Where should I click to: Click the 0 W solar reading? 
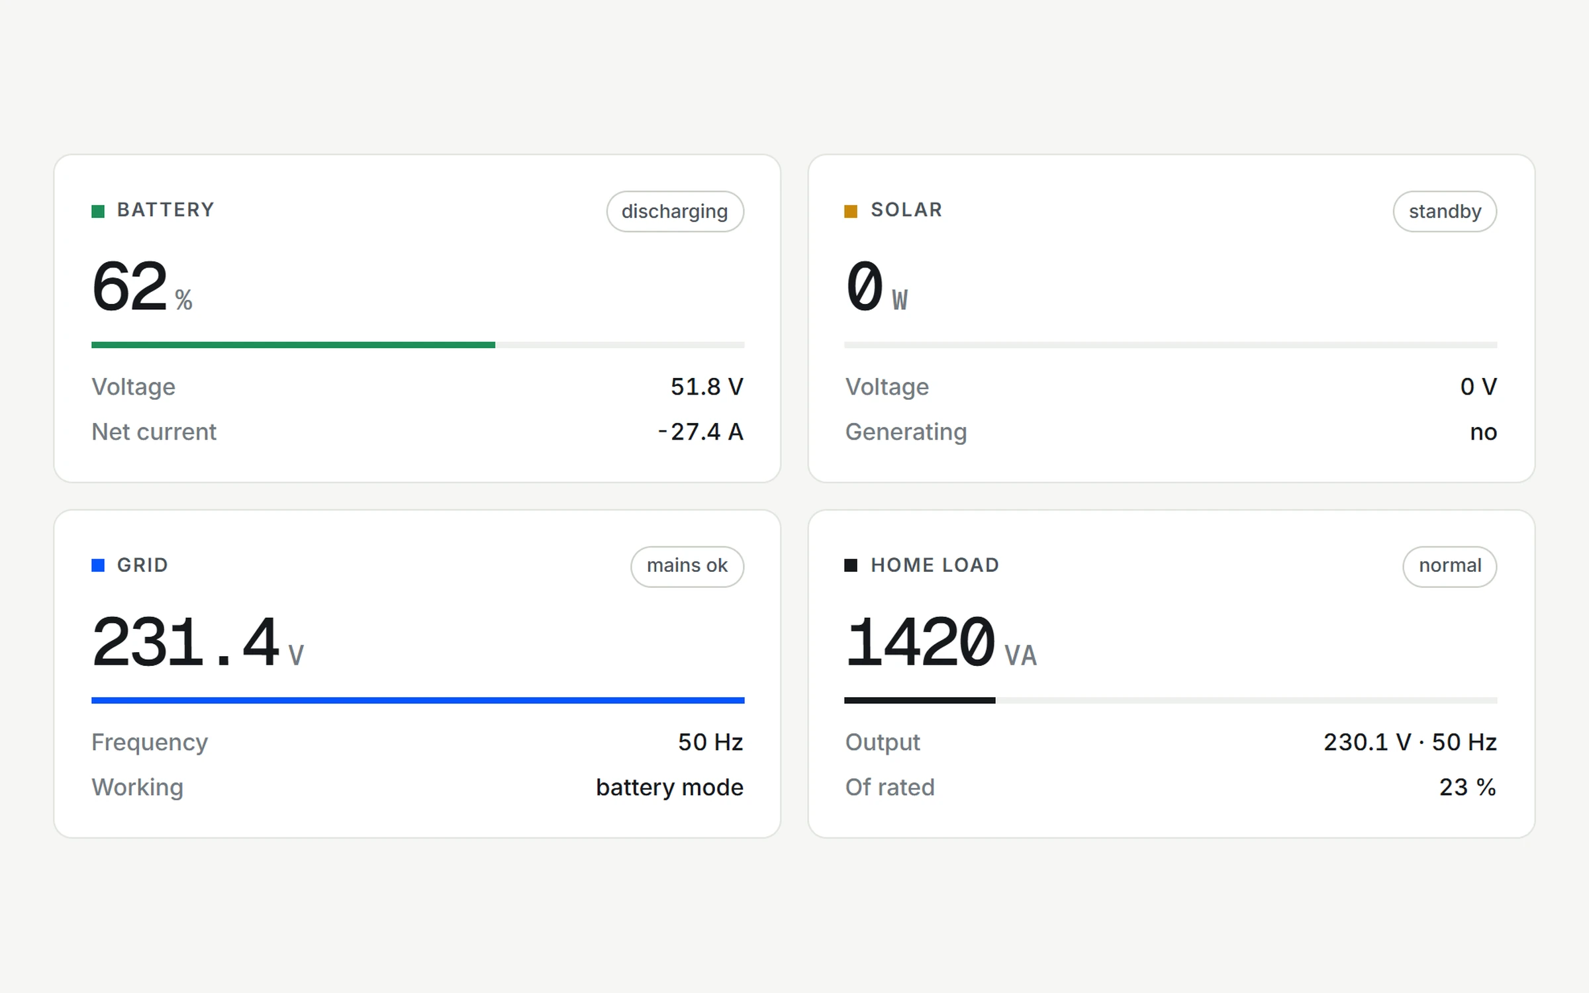[x=877, y=286]
